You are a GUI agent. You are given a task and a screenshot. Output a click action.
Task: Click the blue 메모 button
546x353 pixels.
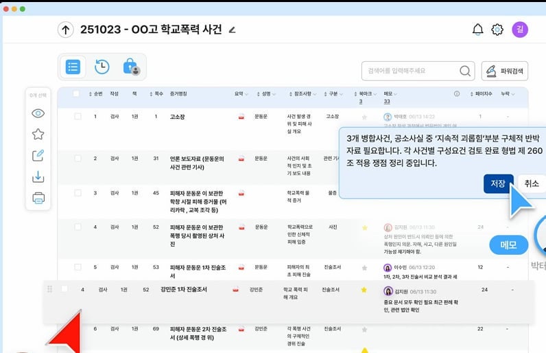(508, 245)
